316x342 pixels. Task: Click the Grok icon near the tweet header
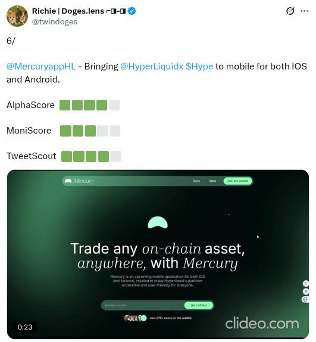[x=290, y=11]
